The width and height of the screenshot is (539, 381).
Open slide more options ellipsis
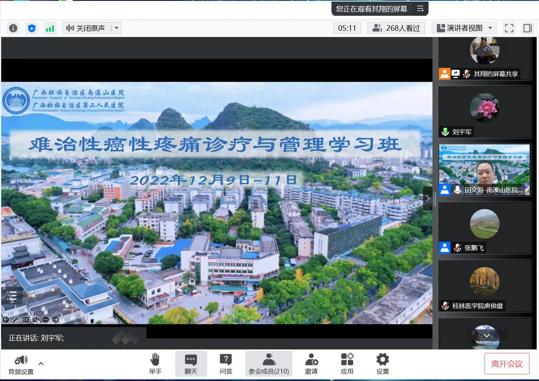(x=46, y=319)
